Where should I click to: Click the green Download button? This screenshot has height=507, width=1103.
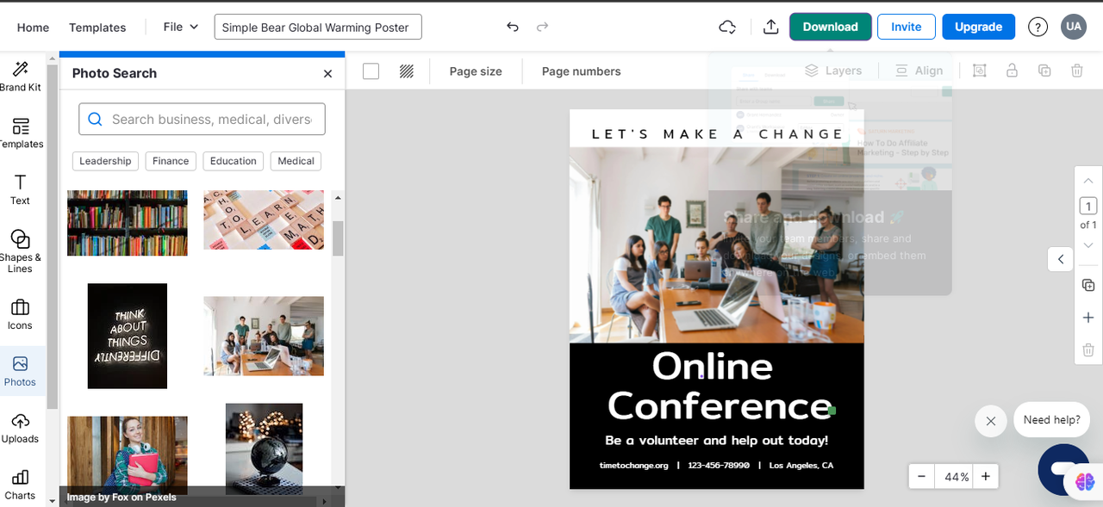830,27
